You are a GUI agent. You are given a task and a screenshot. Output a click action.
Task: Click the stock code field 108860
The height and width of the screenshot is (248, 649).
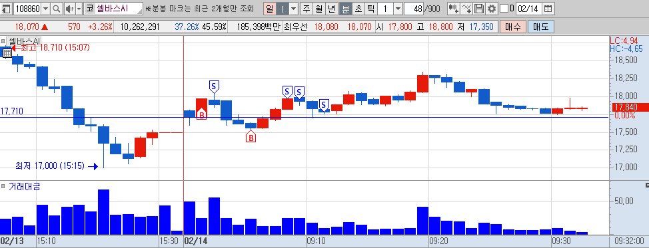pos(27,8)
